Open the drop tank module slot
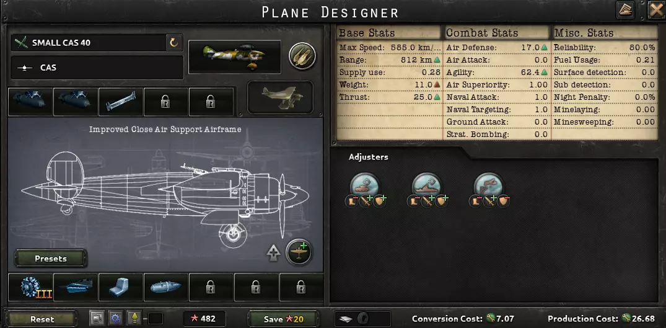 tap(165, 288)
